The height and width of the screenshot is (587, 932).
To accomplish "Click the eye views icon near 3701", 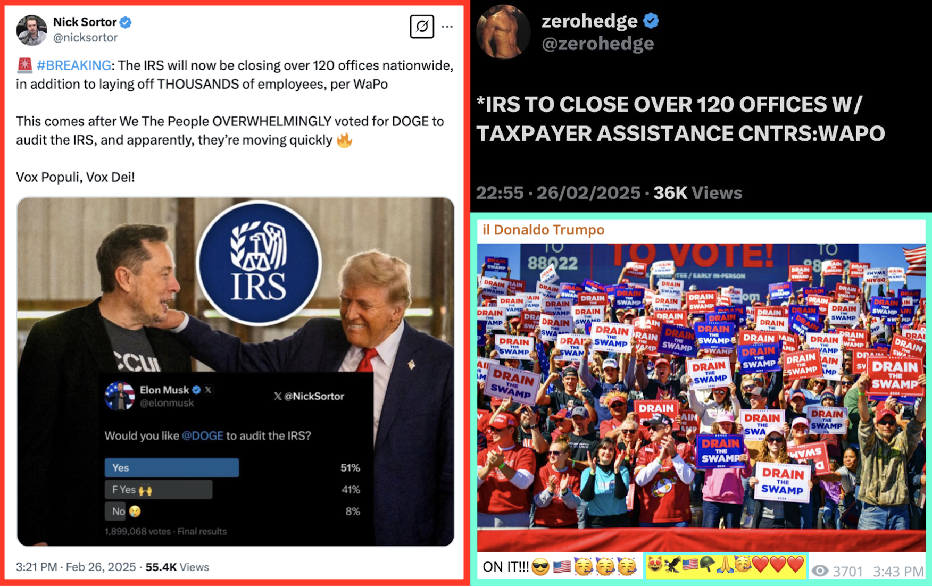I will coord(820,571).
